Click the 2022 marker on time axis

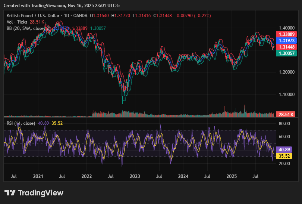(x=86, y=176)
